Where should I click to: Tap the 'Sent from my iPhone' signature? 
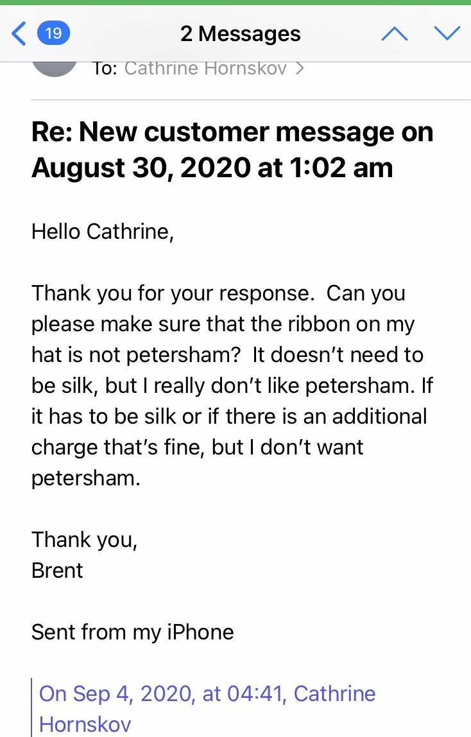pos(132,632)
